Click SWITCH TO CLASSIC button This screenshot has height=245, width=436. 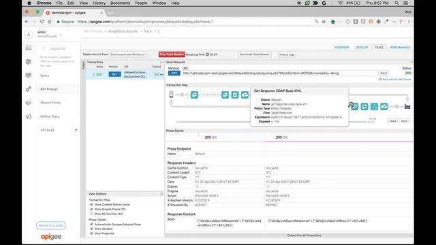51,225
